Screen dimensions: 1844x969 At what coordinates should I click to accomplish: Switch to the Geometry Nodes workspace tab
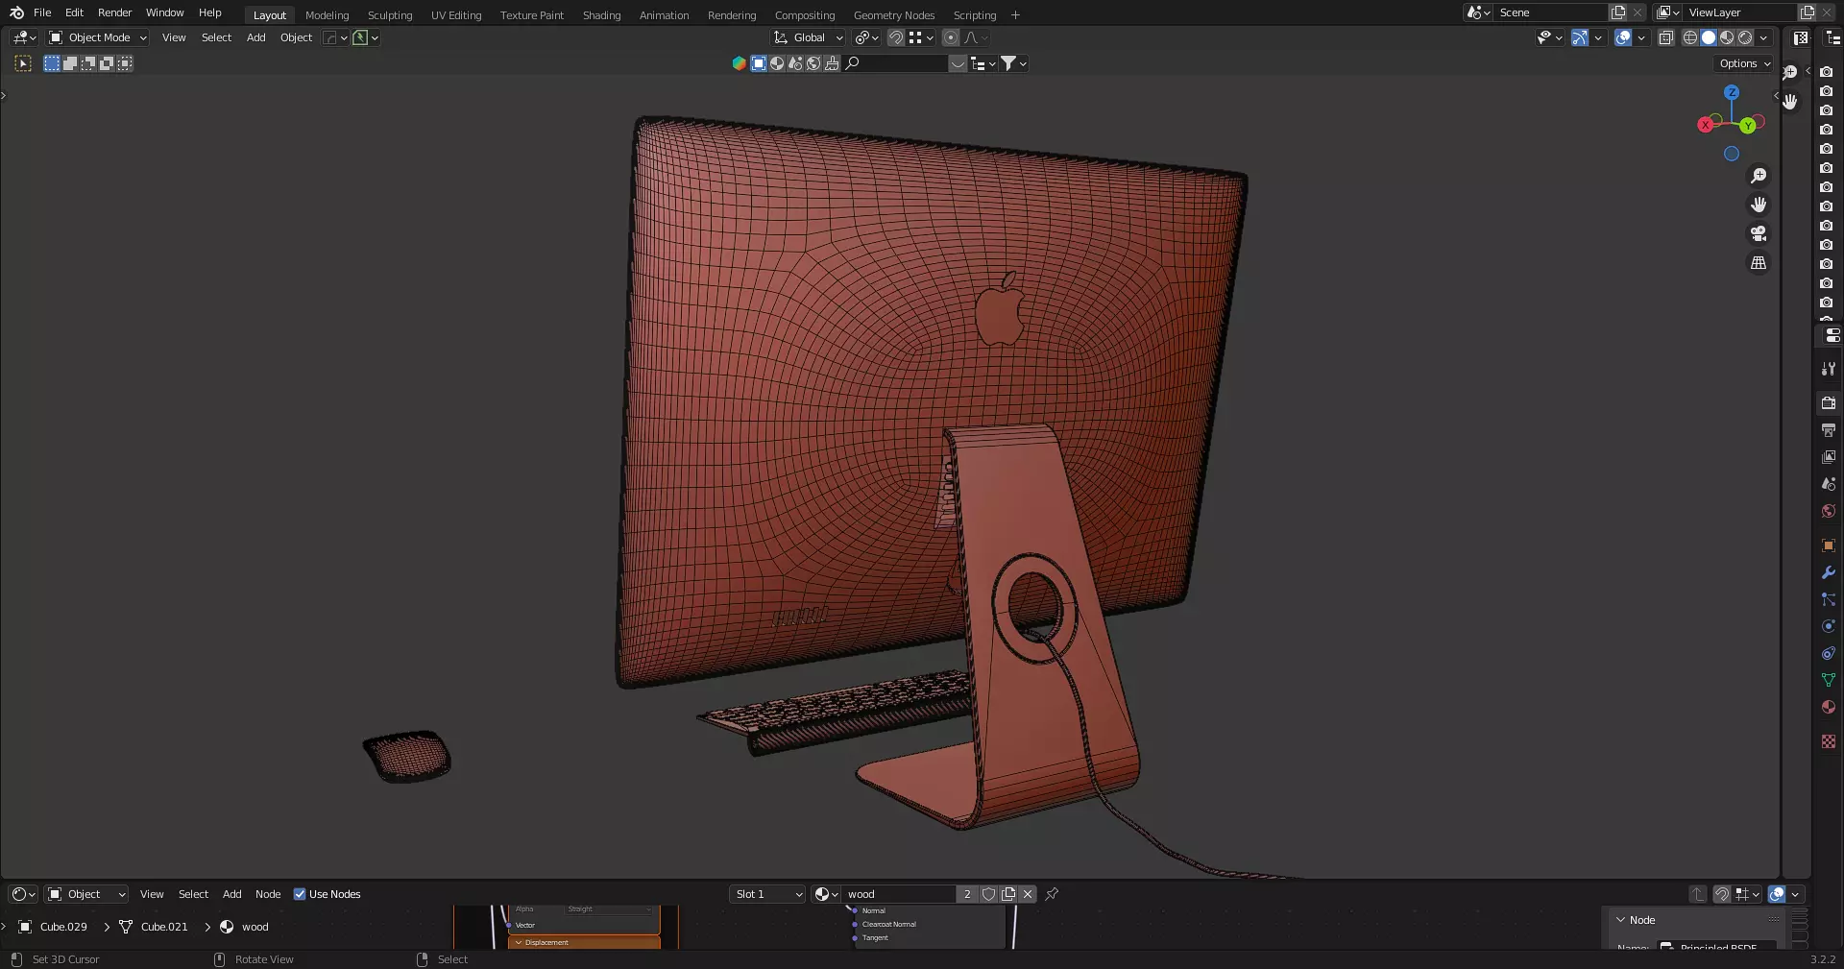click(x=893, y=15)
